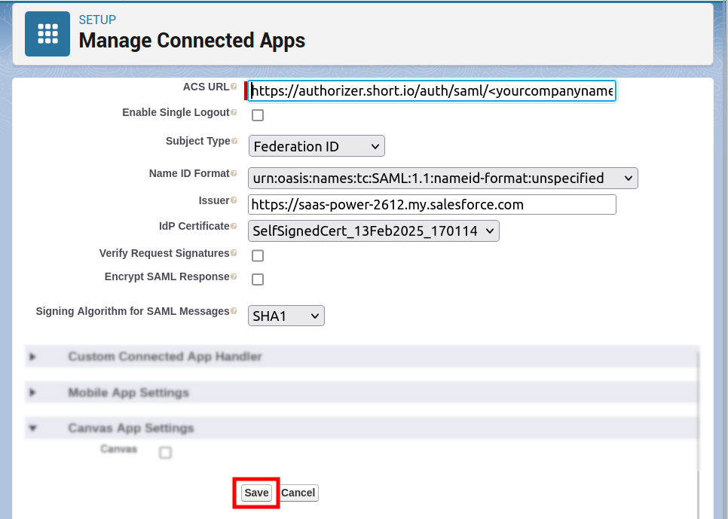Viewport: 728px width, 519px height.
Task: Click help icon beside Enable Single Logout
Action: 234,113
